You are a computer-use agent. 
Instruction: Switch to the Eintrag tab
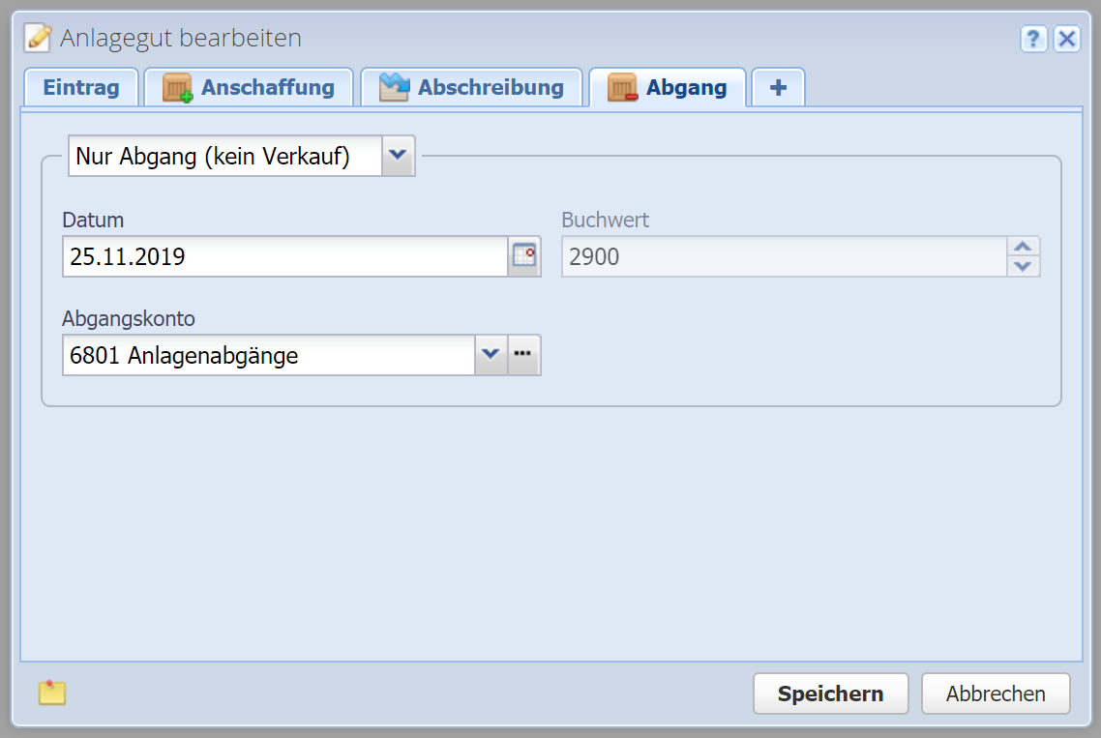pyautogui.click(x=81, y=88)
